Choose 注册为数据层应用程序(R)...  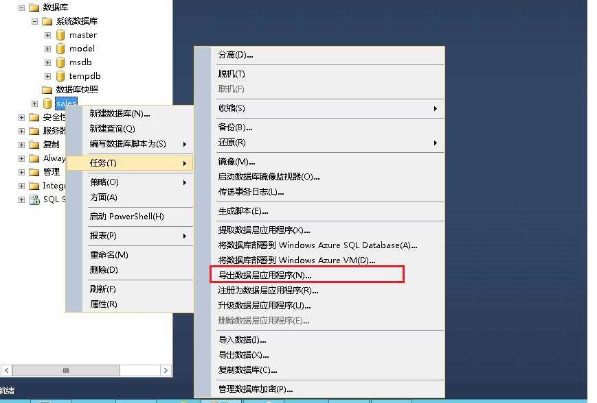(x=319, y=291)
